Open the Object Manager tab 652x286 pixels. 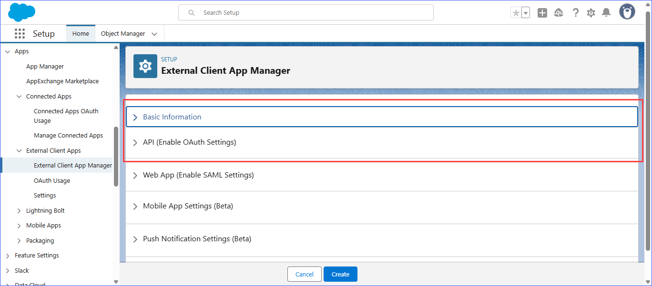[123, 34]
